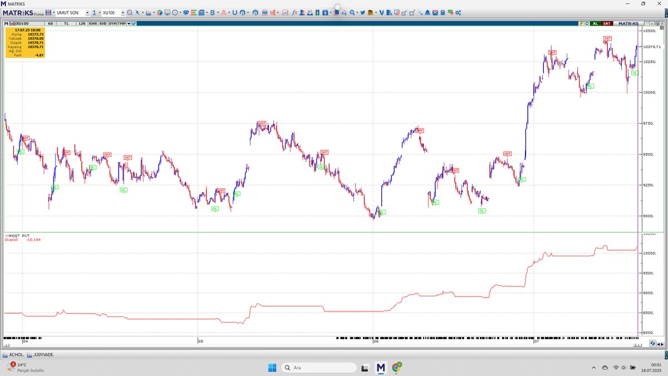The width and height of the screenshot is (668, 376).
Task: Click the red SAT sell button
Action: pos(607,23)
